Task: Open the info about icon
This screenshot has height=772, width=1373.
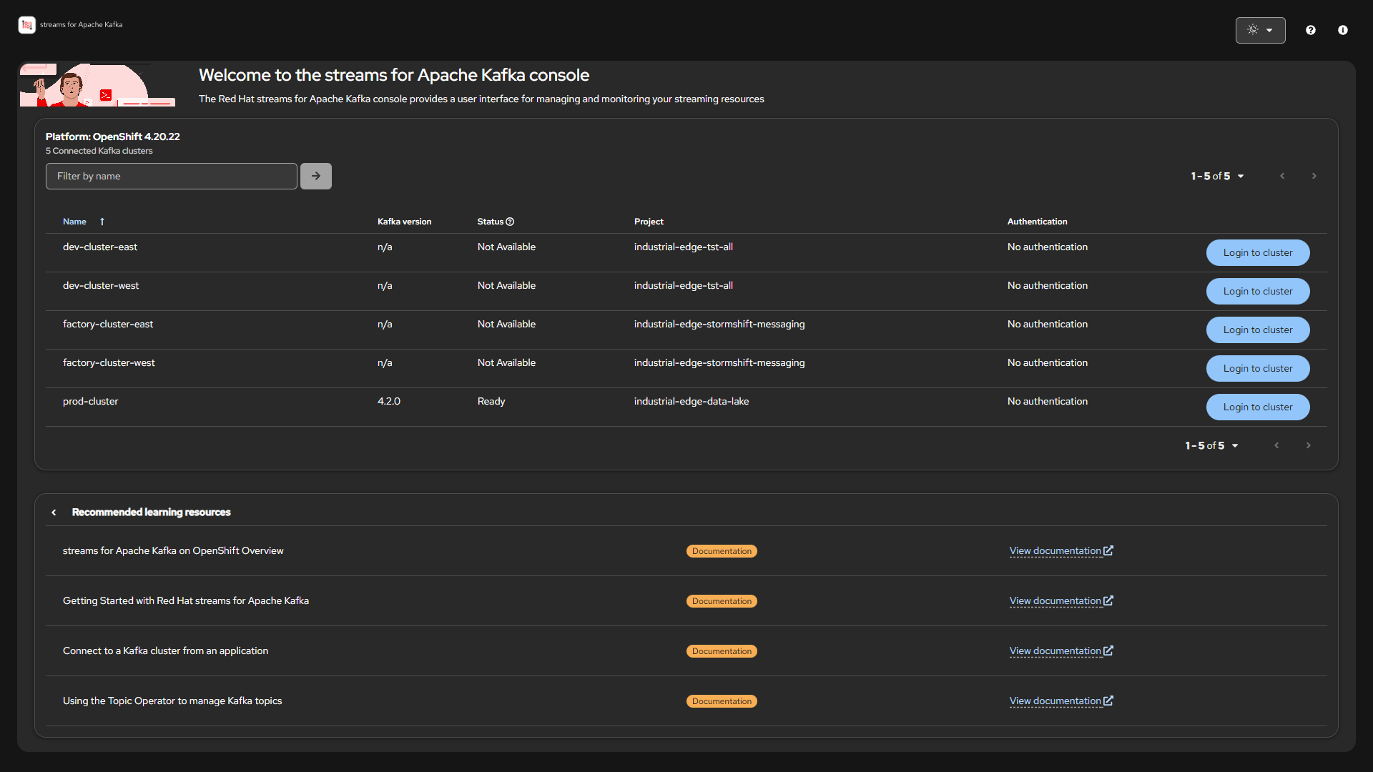Action: coord(1343,30)
